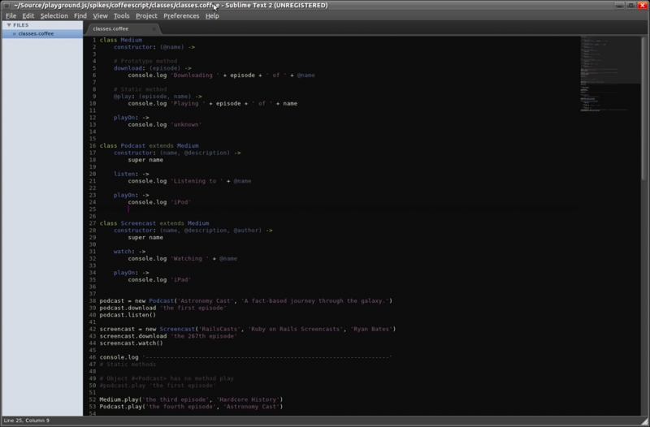Open the Help menu
Image resolution: width=650 pixels, height=427 pixels.
click(212, 15)
